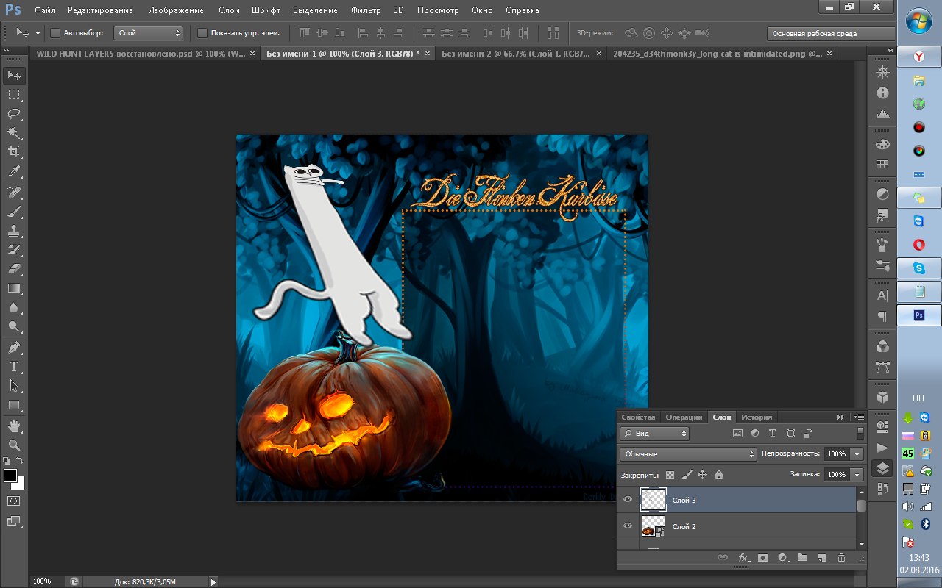Image resolution: width=942 pixels, height=588 pixels.
Task: Select the Hand tool
Action: [x=14, y=426]
